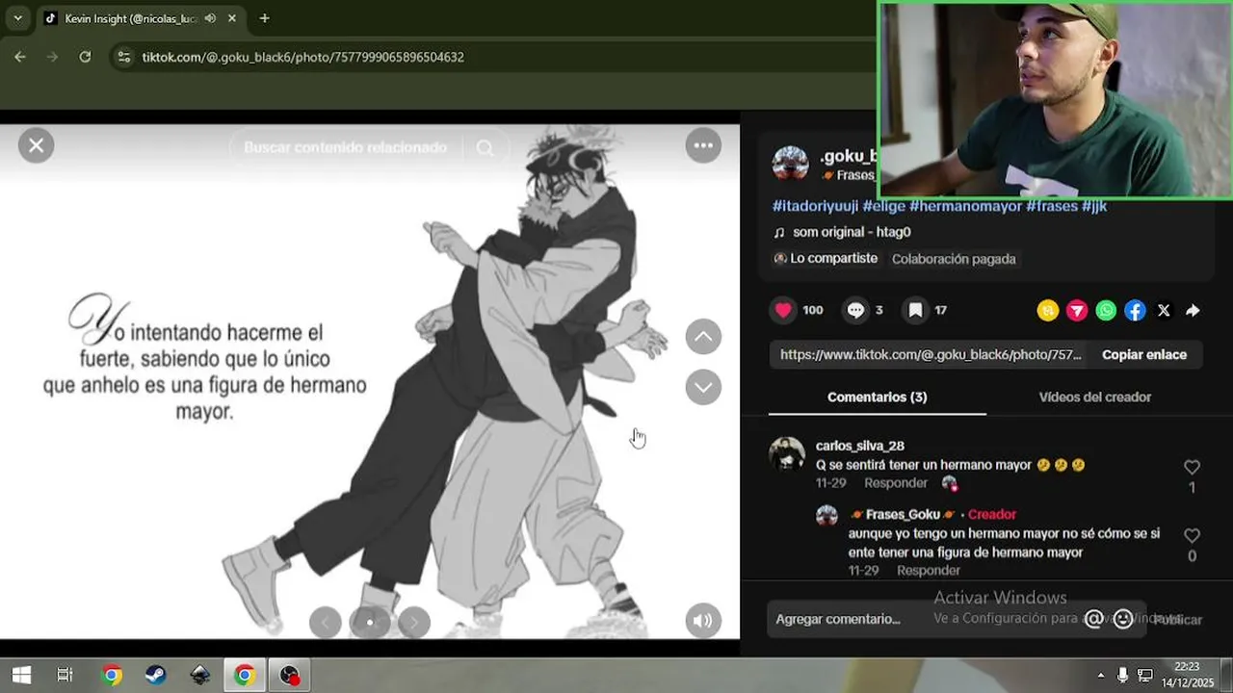Like carlos_silva_28's comment heart

[1192, 467]
